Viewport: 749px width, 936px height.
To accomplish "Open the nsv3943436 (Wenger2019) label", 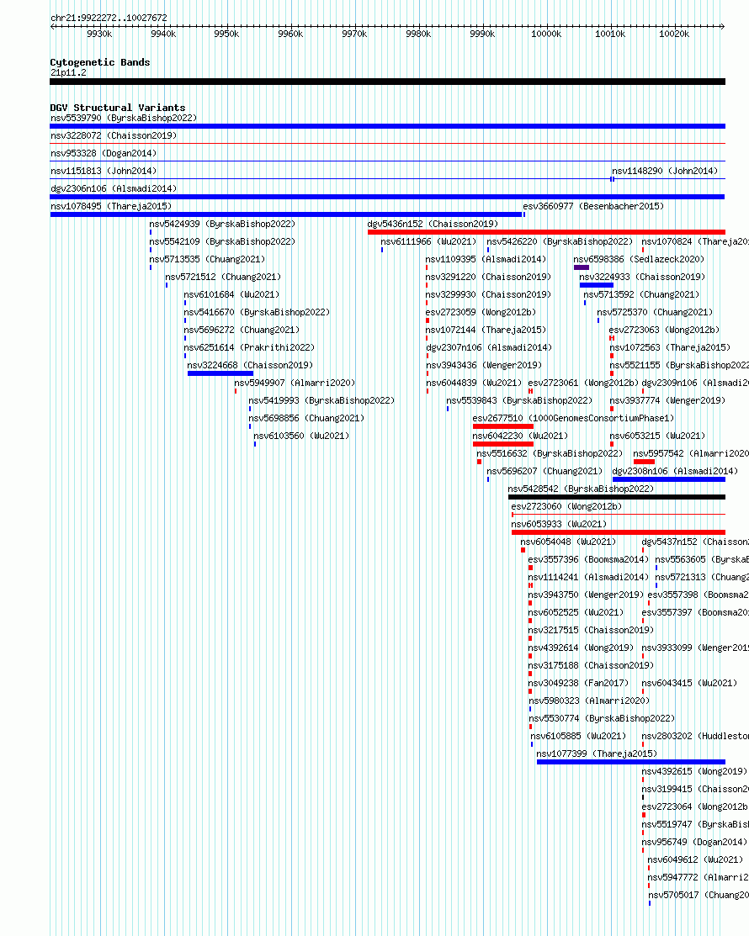I will (x=483, y=365).
